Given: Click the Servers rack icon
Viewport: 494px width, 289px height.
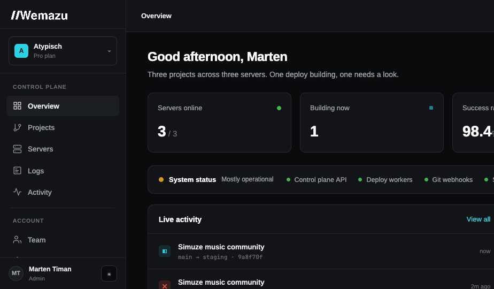Looking at the screenshot, I should coord(17,149).
